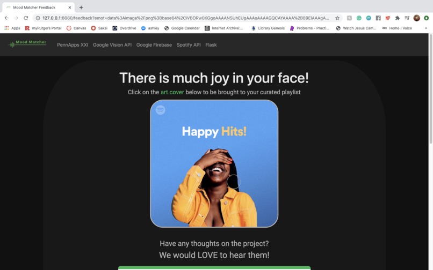Open the ashley Messenger bookmark
Screen dimensions: 433x270
(150, 28)
